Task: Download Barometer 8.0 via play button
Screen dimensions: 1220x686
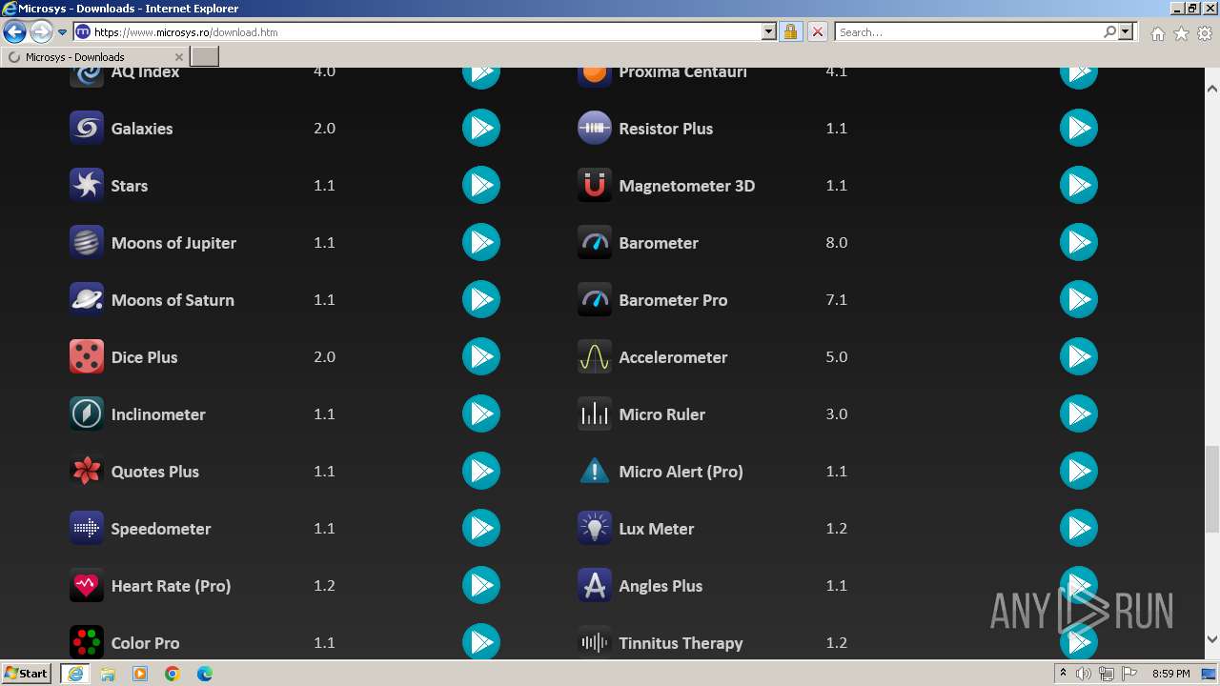Action: [x=1079, y=242]
